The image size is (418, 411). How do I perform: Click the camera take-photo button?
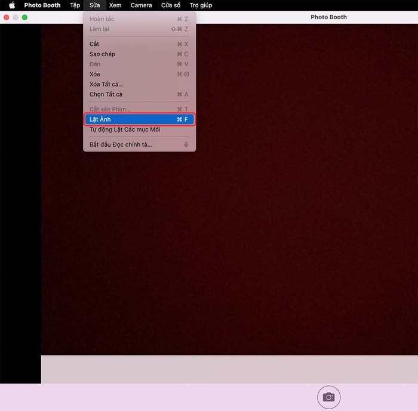coord(328,397)
